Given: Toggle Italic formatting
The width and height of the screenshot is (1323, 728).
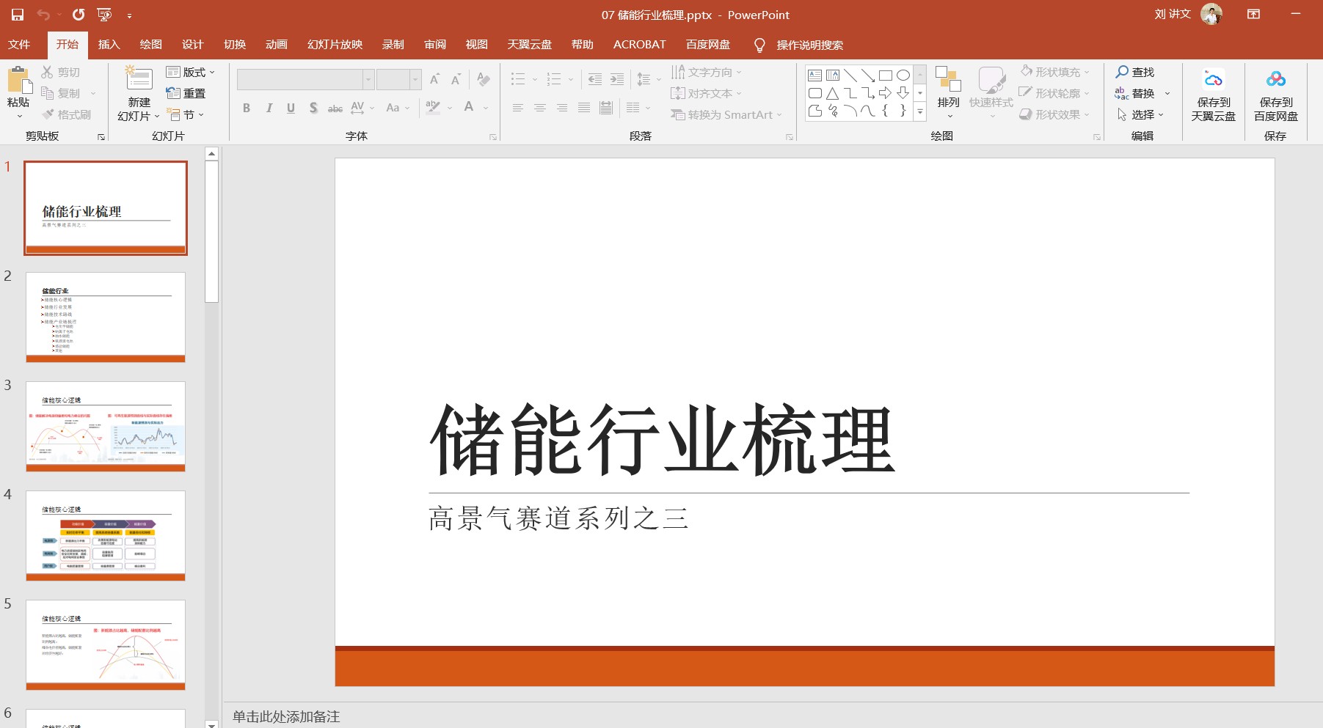Looking at the screenshot, I should [269, 108].
